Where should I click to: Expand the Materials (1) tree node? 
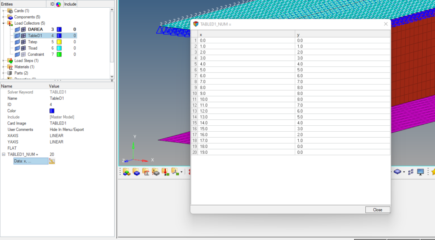(3, 67)
